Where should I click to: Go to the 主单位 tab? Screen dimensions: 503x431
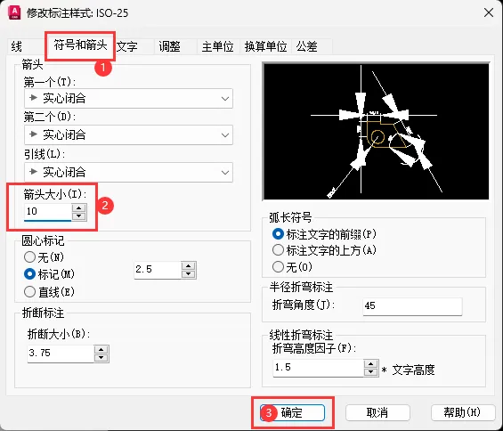pyautogui.click(x=218, y=46)
